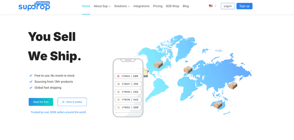The width and height of the screenshot is (294, 140).
Task: Click the US flag language icon
Action: 211,6
